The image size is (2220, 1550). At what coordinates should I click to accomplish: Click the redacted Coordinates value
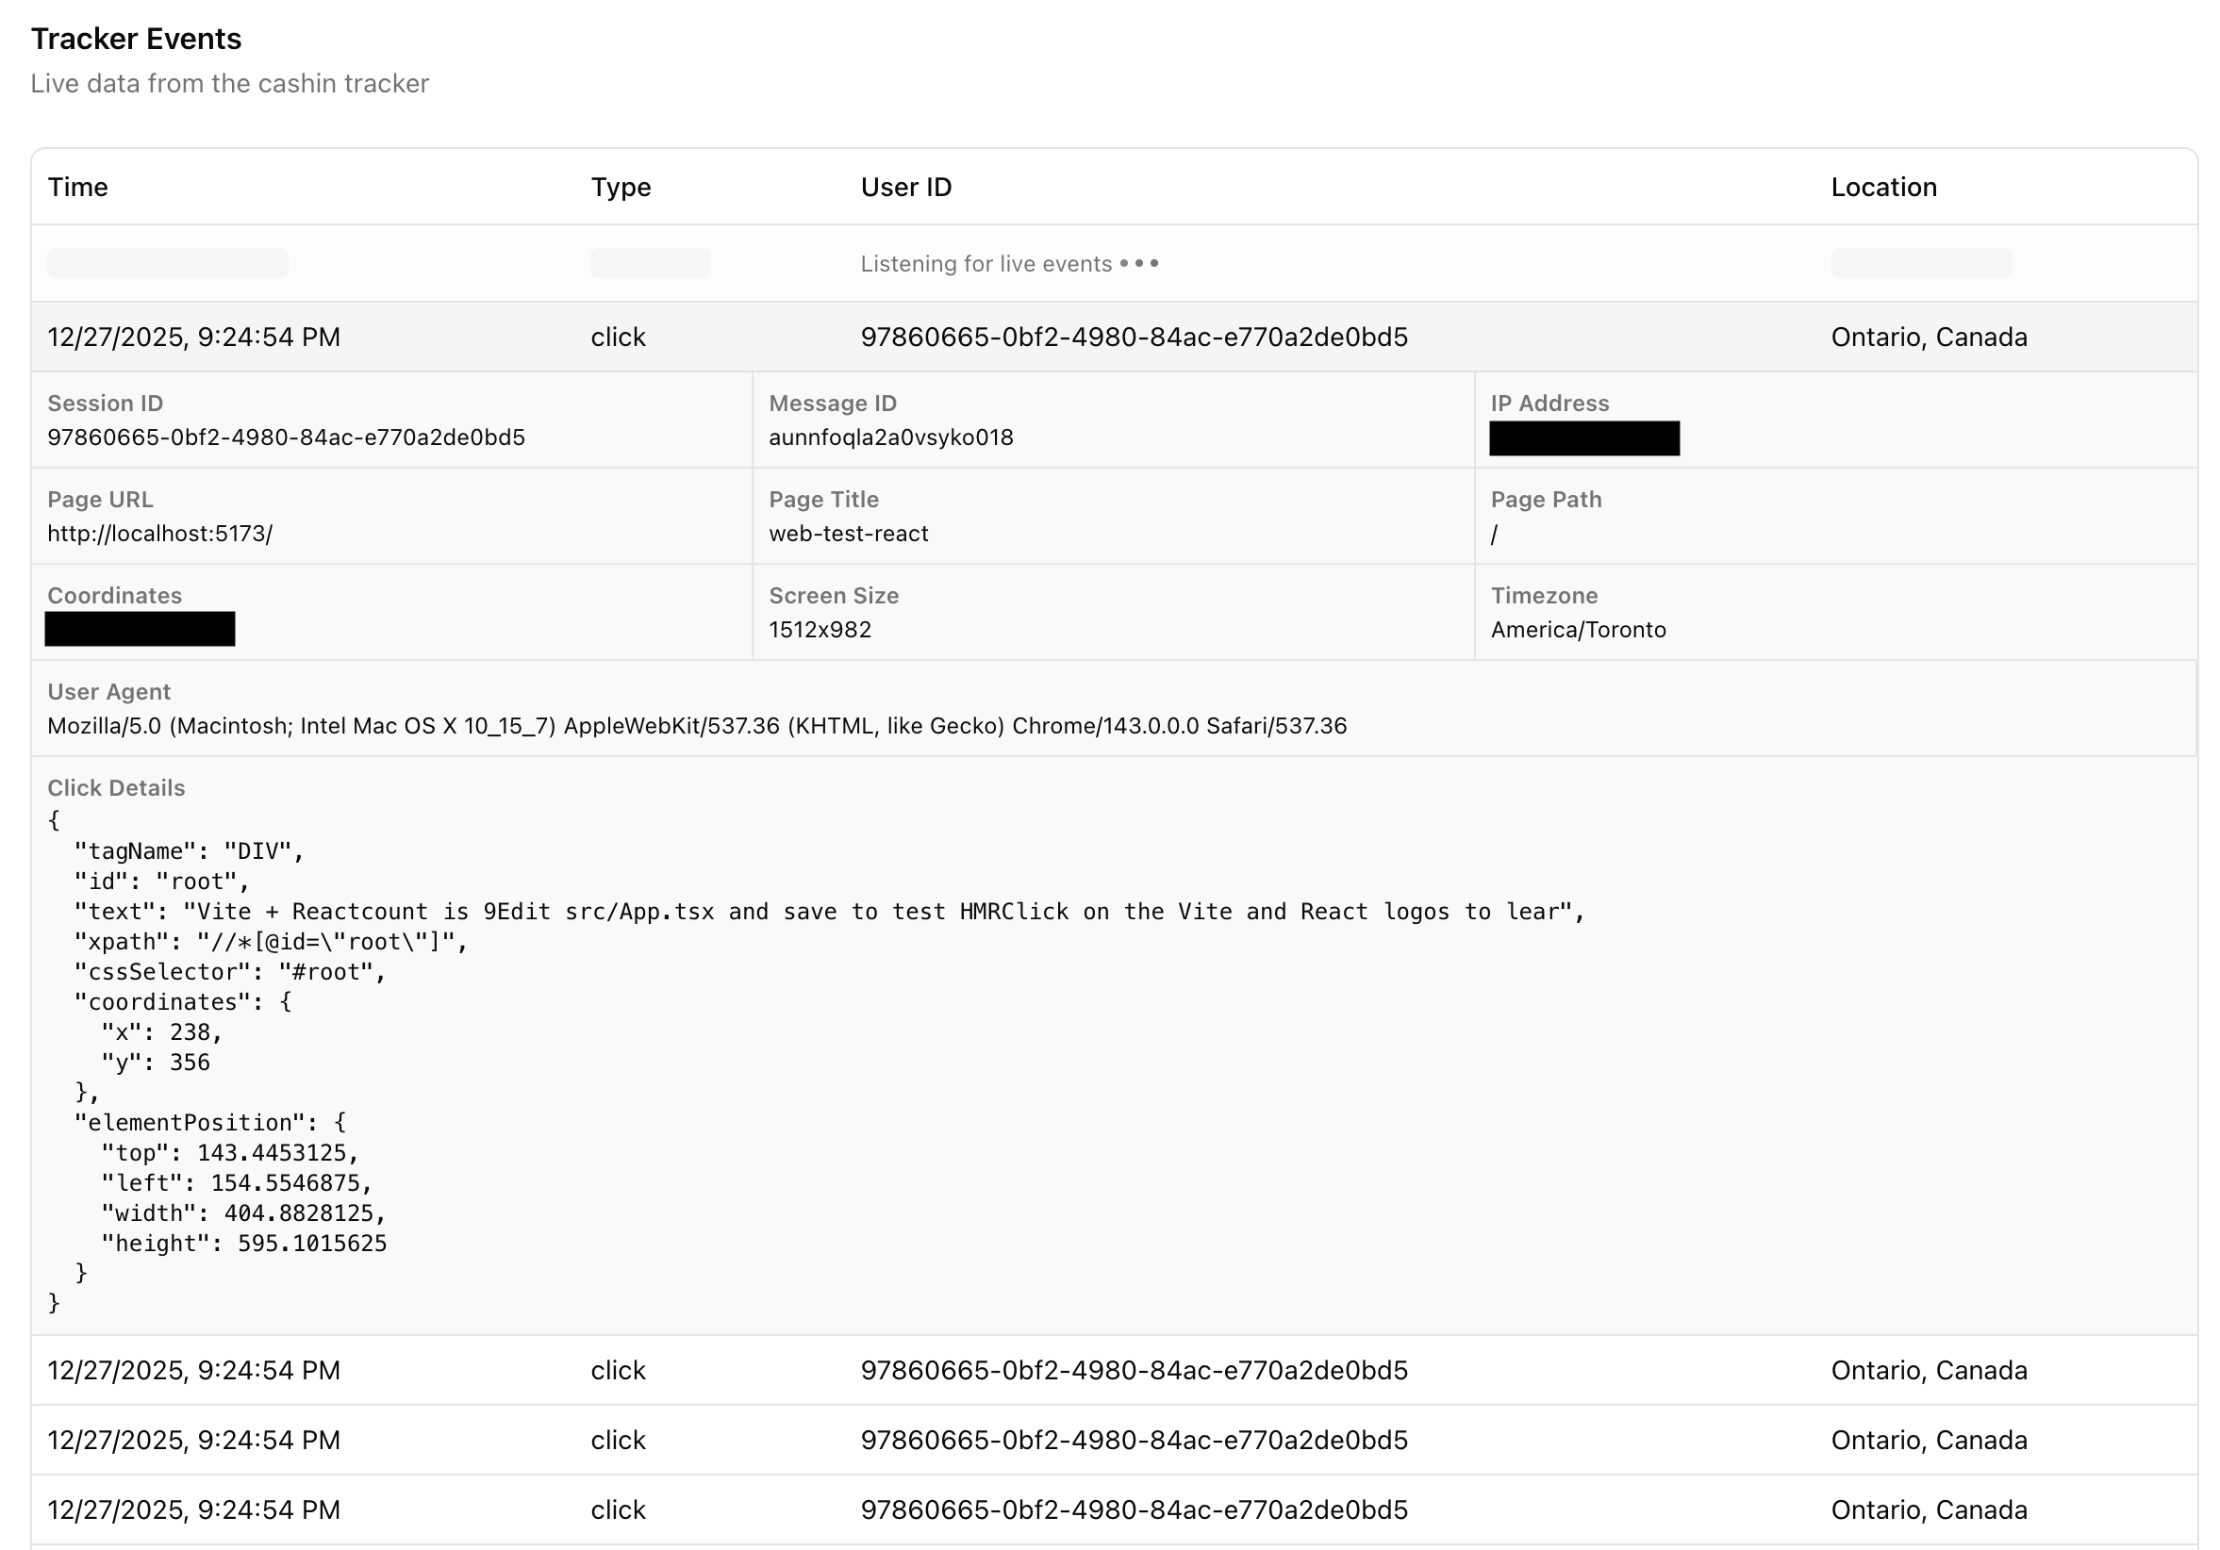(x=140, y=629)
